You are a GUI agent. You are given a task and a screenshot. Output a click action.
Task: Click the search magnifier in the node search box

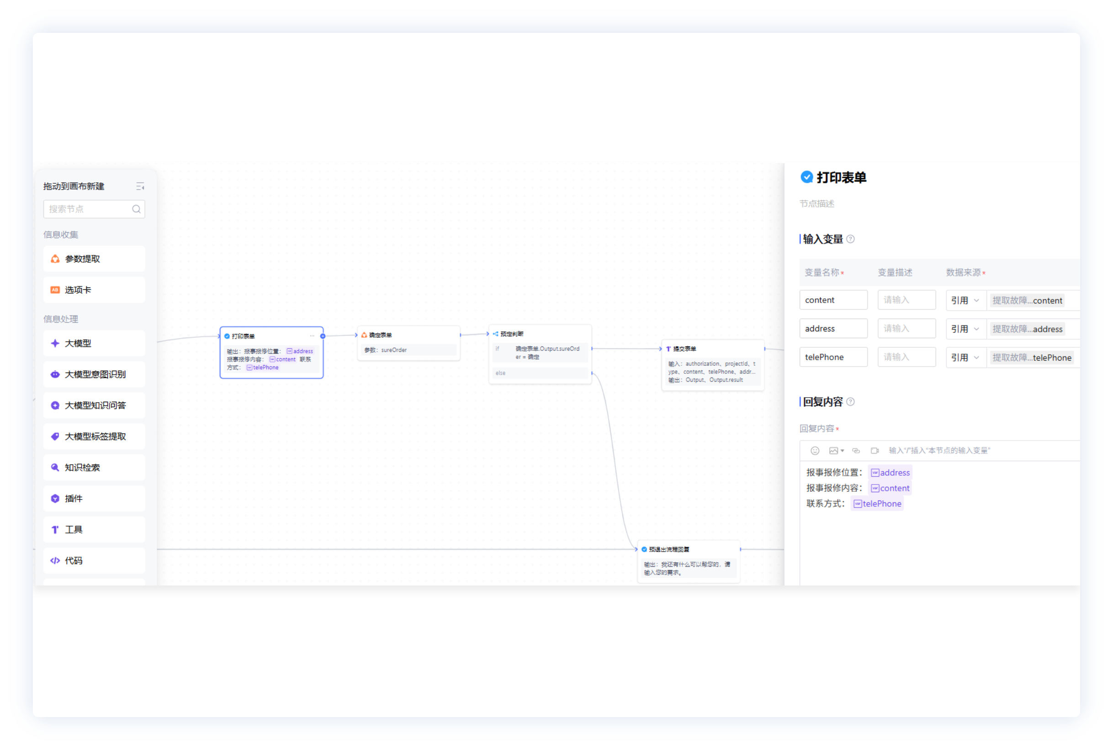(x=136, y=209)
